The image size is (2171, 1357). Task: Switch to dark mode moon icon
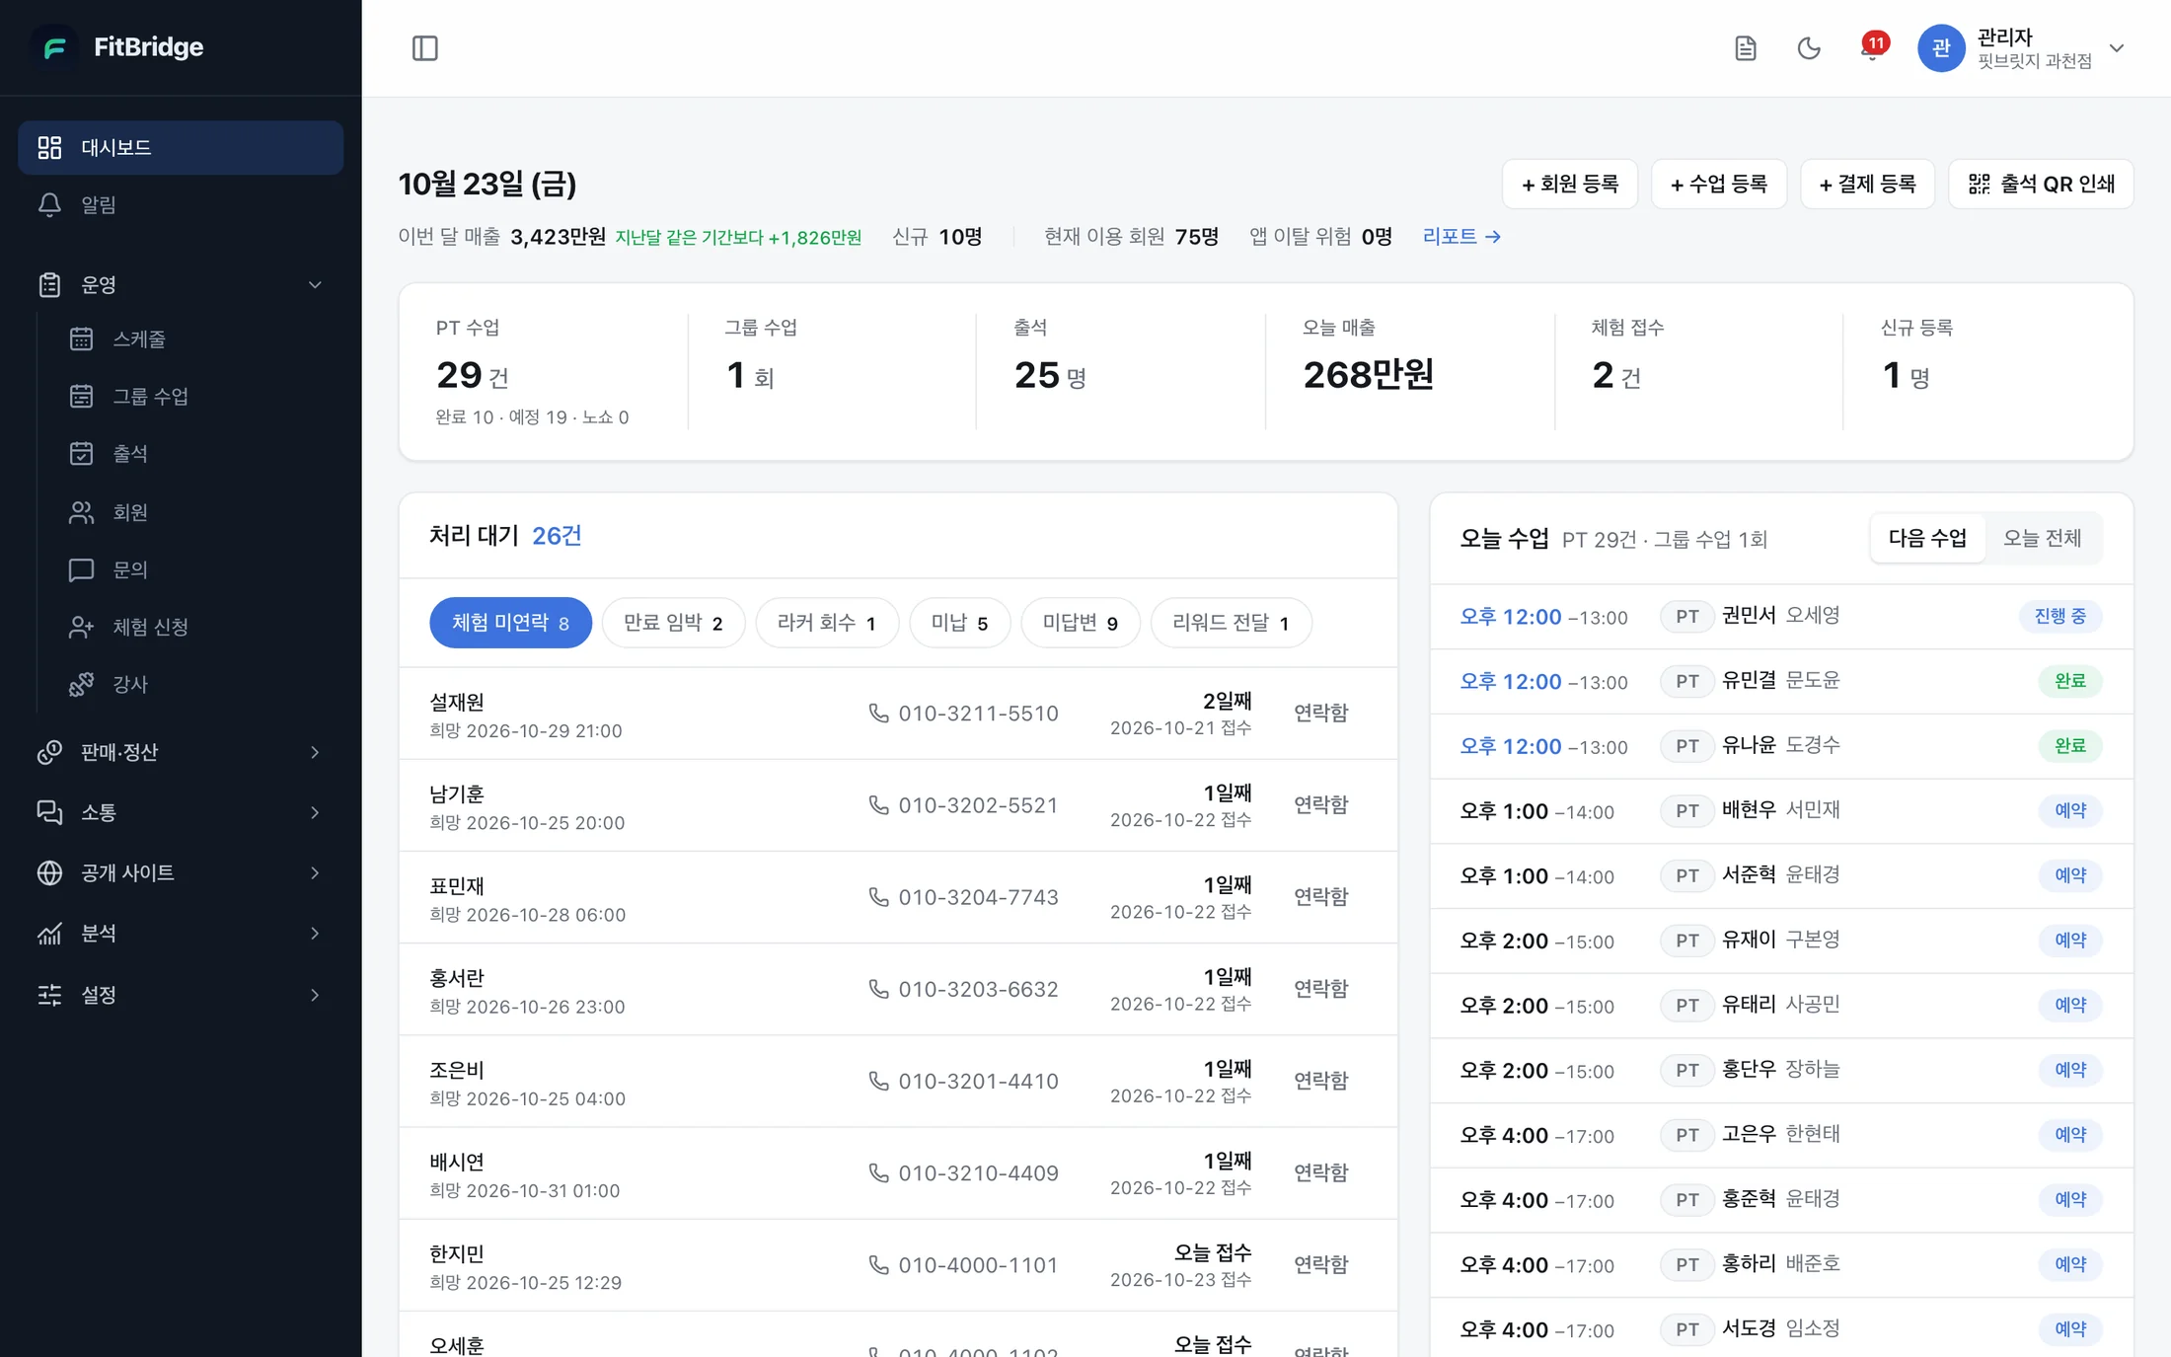tap(1808, 47)
